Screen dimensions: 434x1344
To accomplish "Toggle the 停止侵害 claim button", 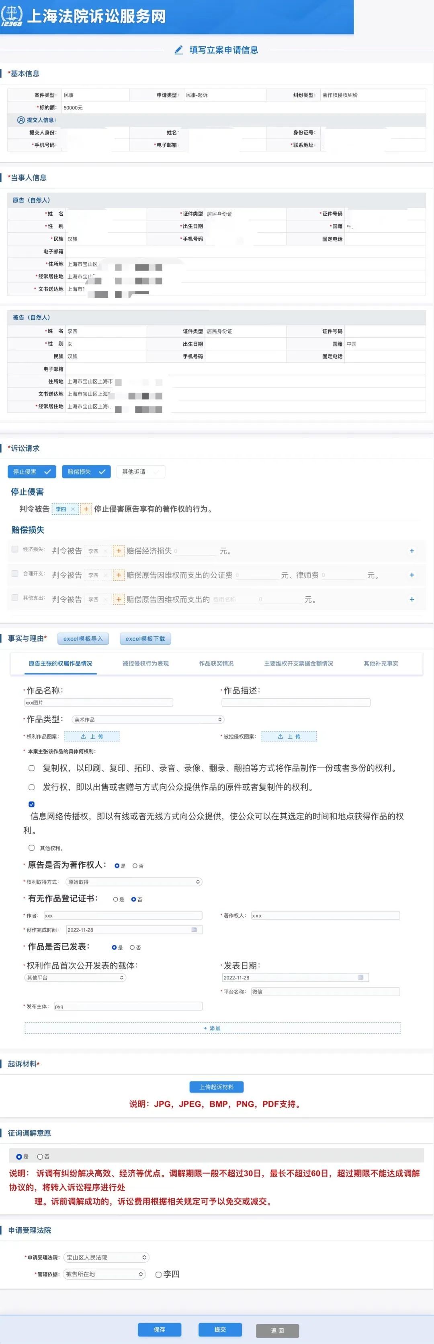I will point(32,472).
